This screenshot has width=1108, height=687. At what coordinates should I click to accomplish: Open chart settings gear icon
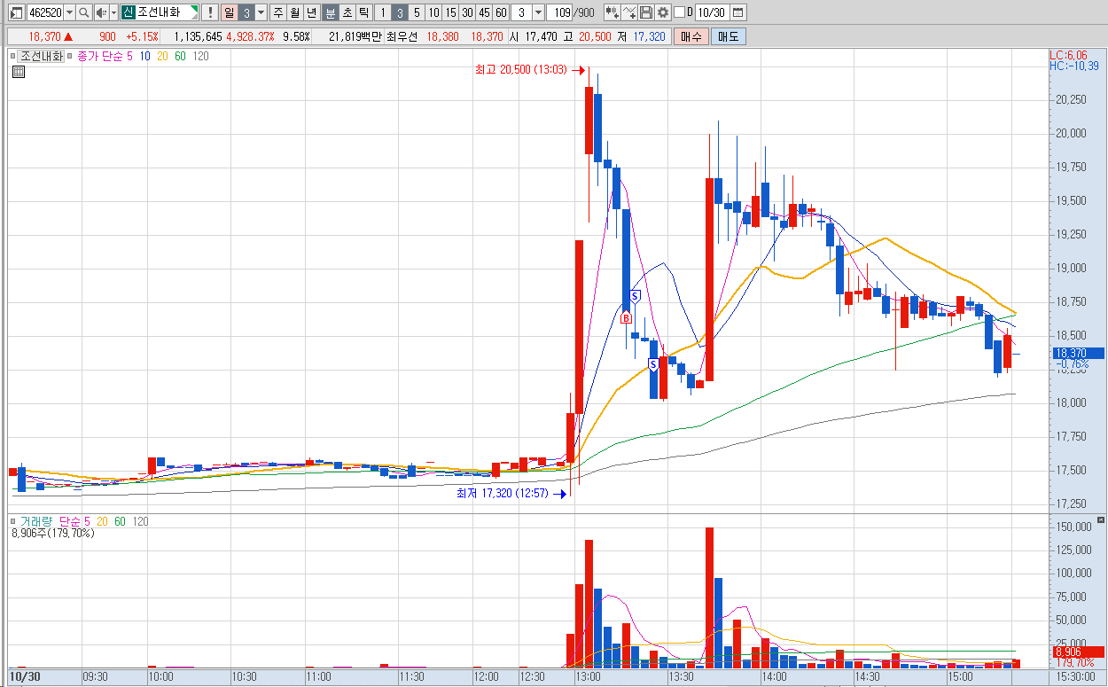(x=663, y=12)
